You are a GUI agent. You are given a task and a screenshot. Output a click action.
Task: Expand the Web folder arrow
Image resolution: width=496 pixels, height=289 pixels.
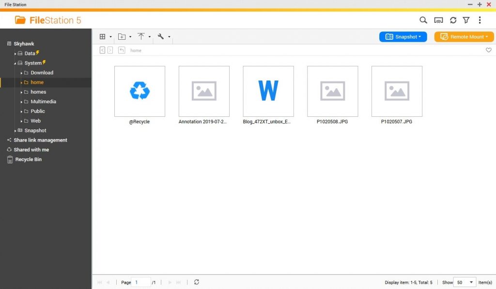[21, 121]
